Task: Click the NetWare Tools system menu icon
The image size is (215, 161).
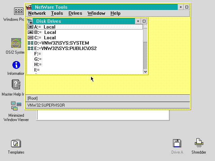Action: tap(29, 7)
